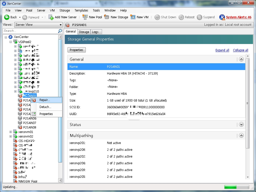This screenshot has height=192, width=256.
Task: Click the Size 1 GB used value
Action: point(137,101)
